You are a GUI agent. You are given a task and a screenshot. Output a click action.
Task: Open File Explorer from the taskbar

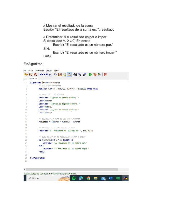[x=96, y=178]
